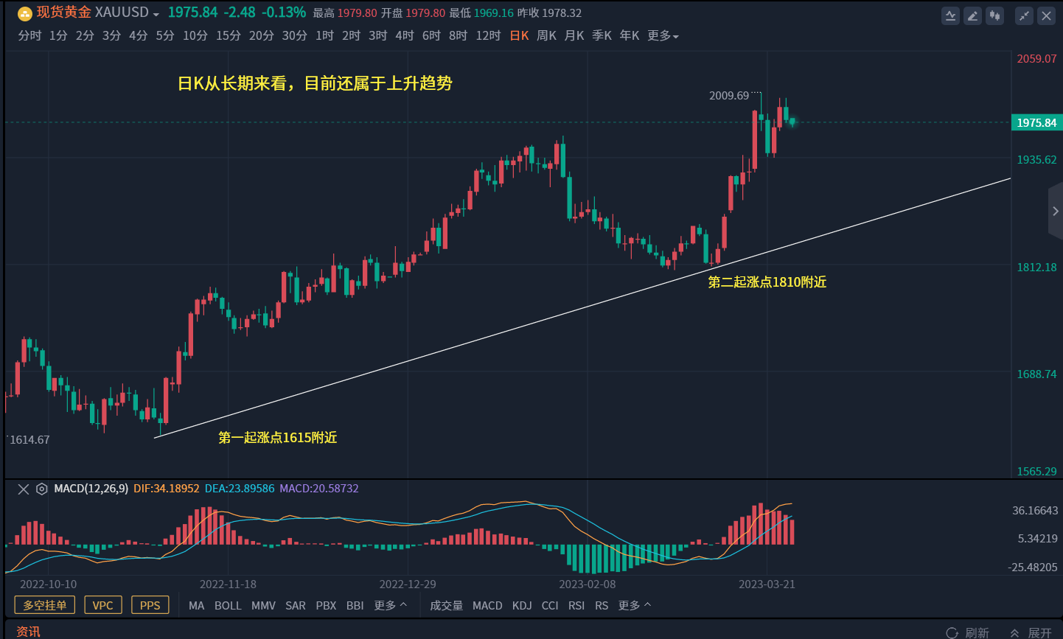Click the MACD indicator settings gear icon

[x=41, y=489]
